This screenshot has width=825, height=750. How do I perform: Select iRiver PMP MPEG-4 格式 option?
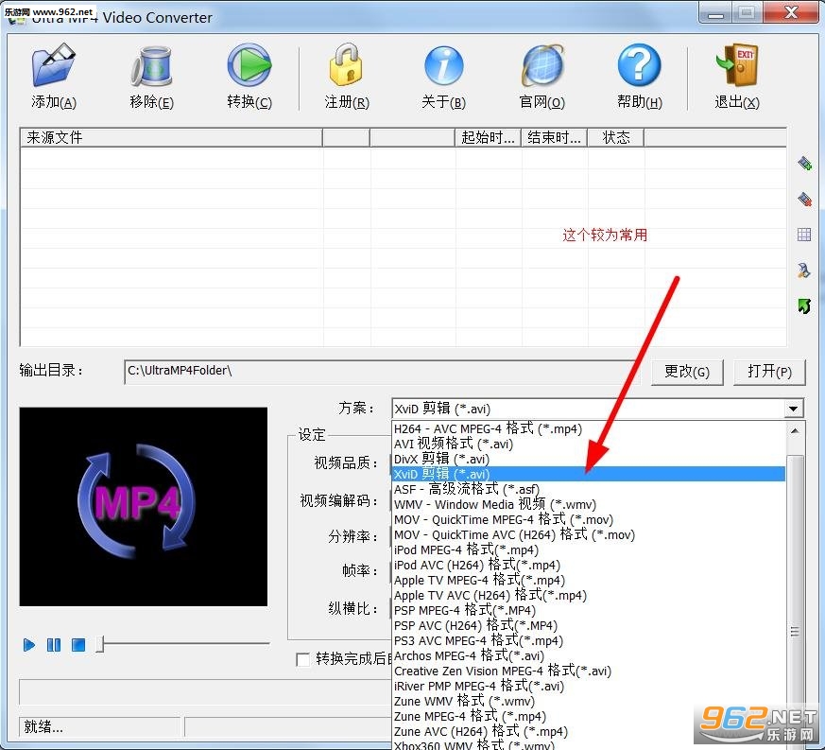[588, 687]
